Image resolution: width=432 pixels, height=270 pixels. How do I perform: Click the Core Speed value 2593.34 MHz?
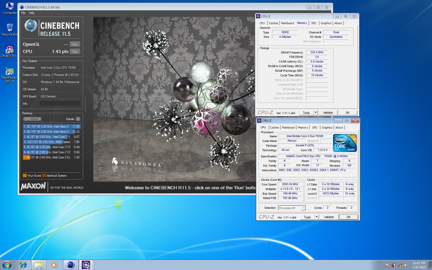click(x=290, y=184)
